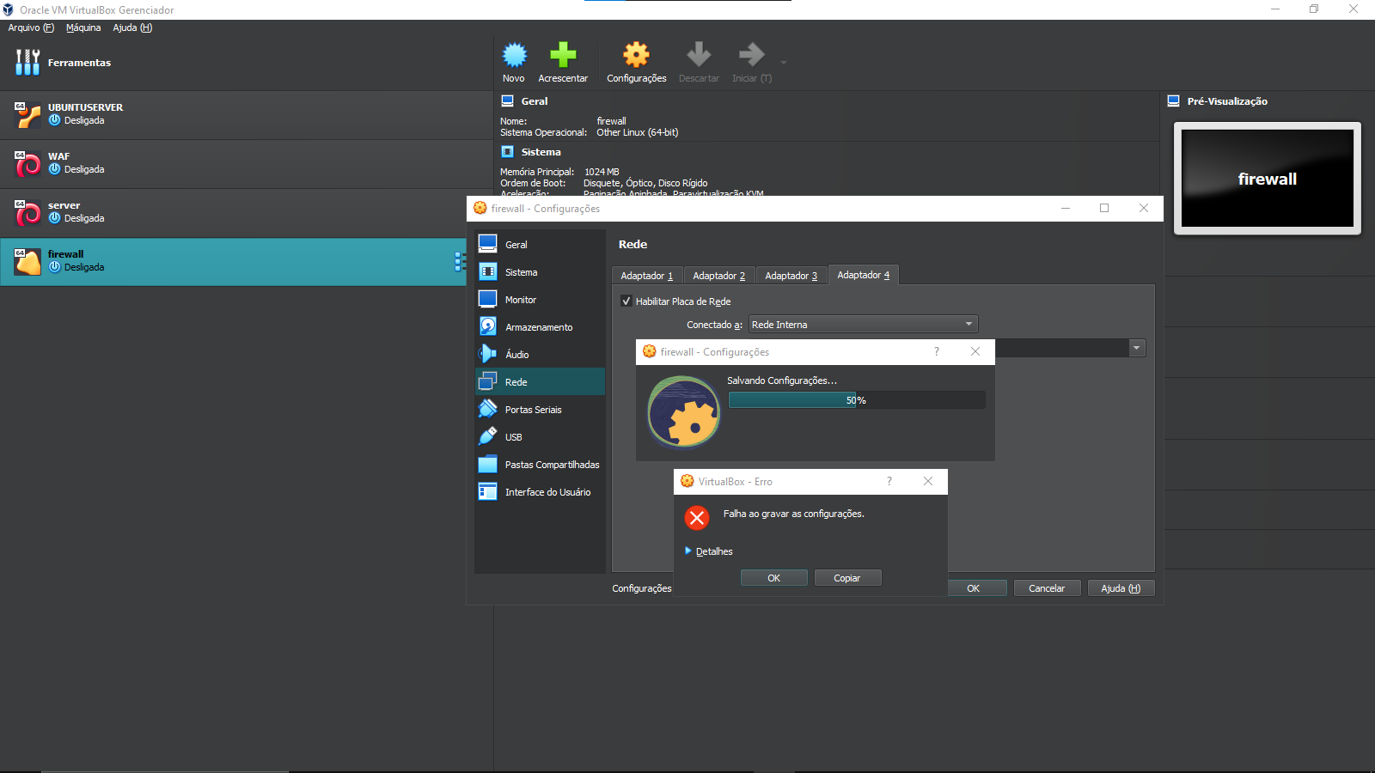Viewport: 1375px width, 773px height.
Task: Open the Armazenamento category icon
Action: pos(487,326)
